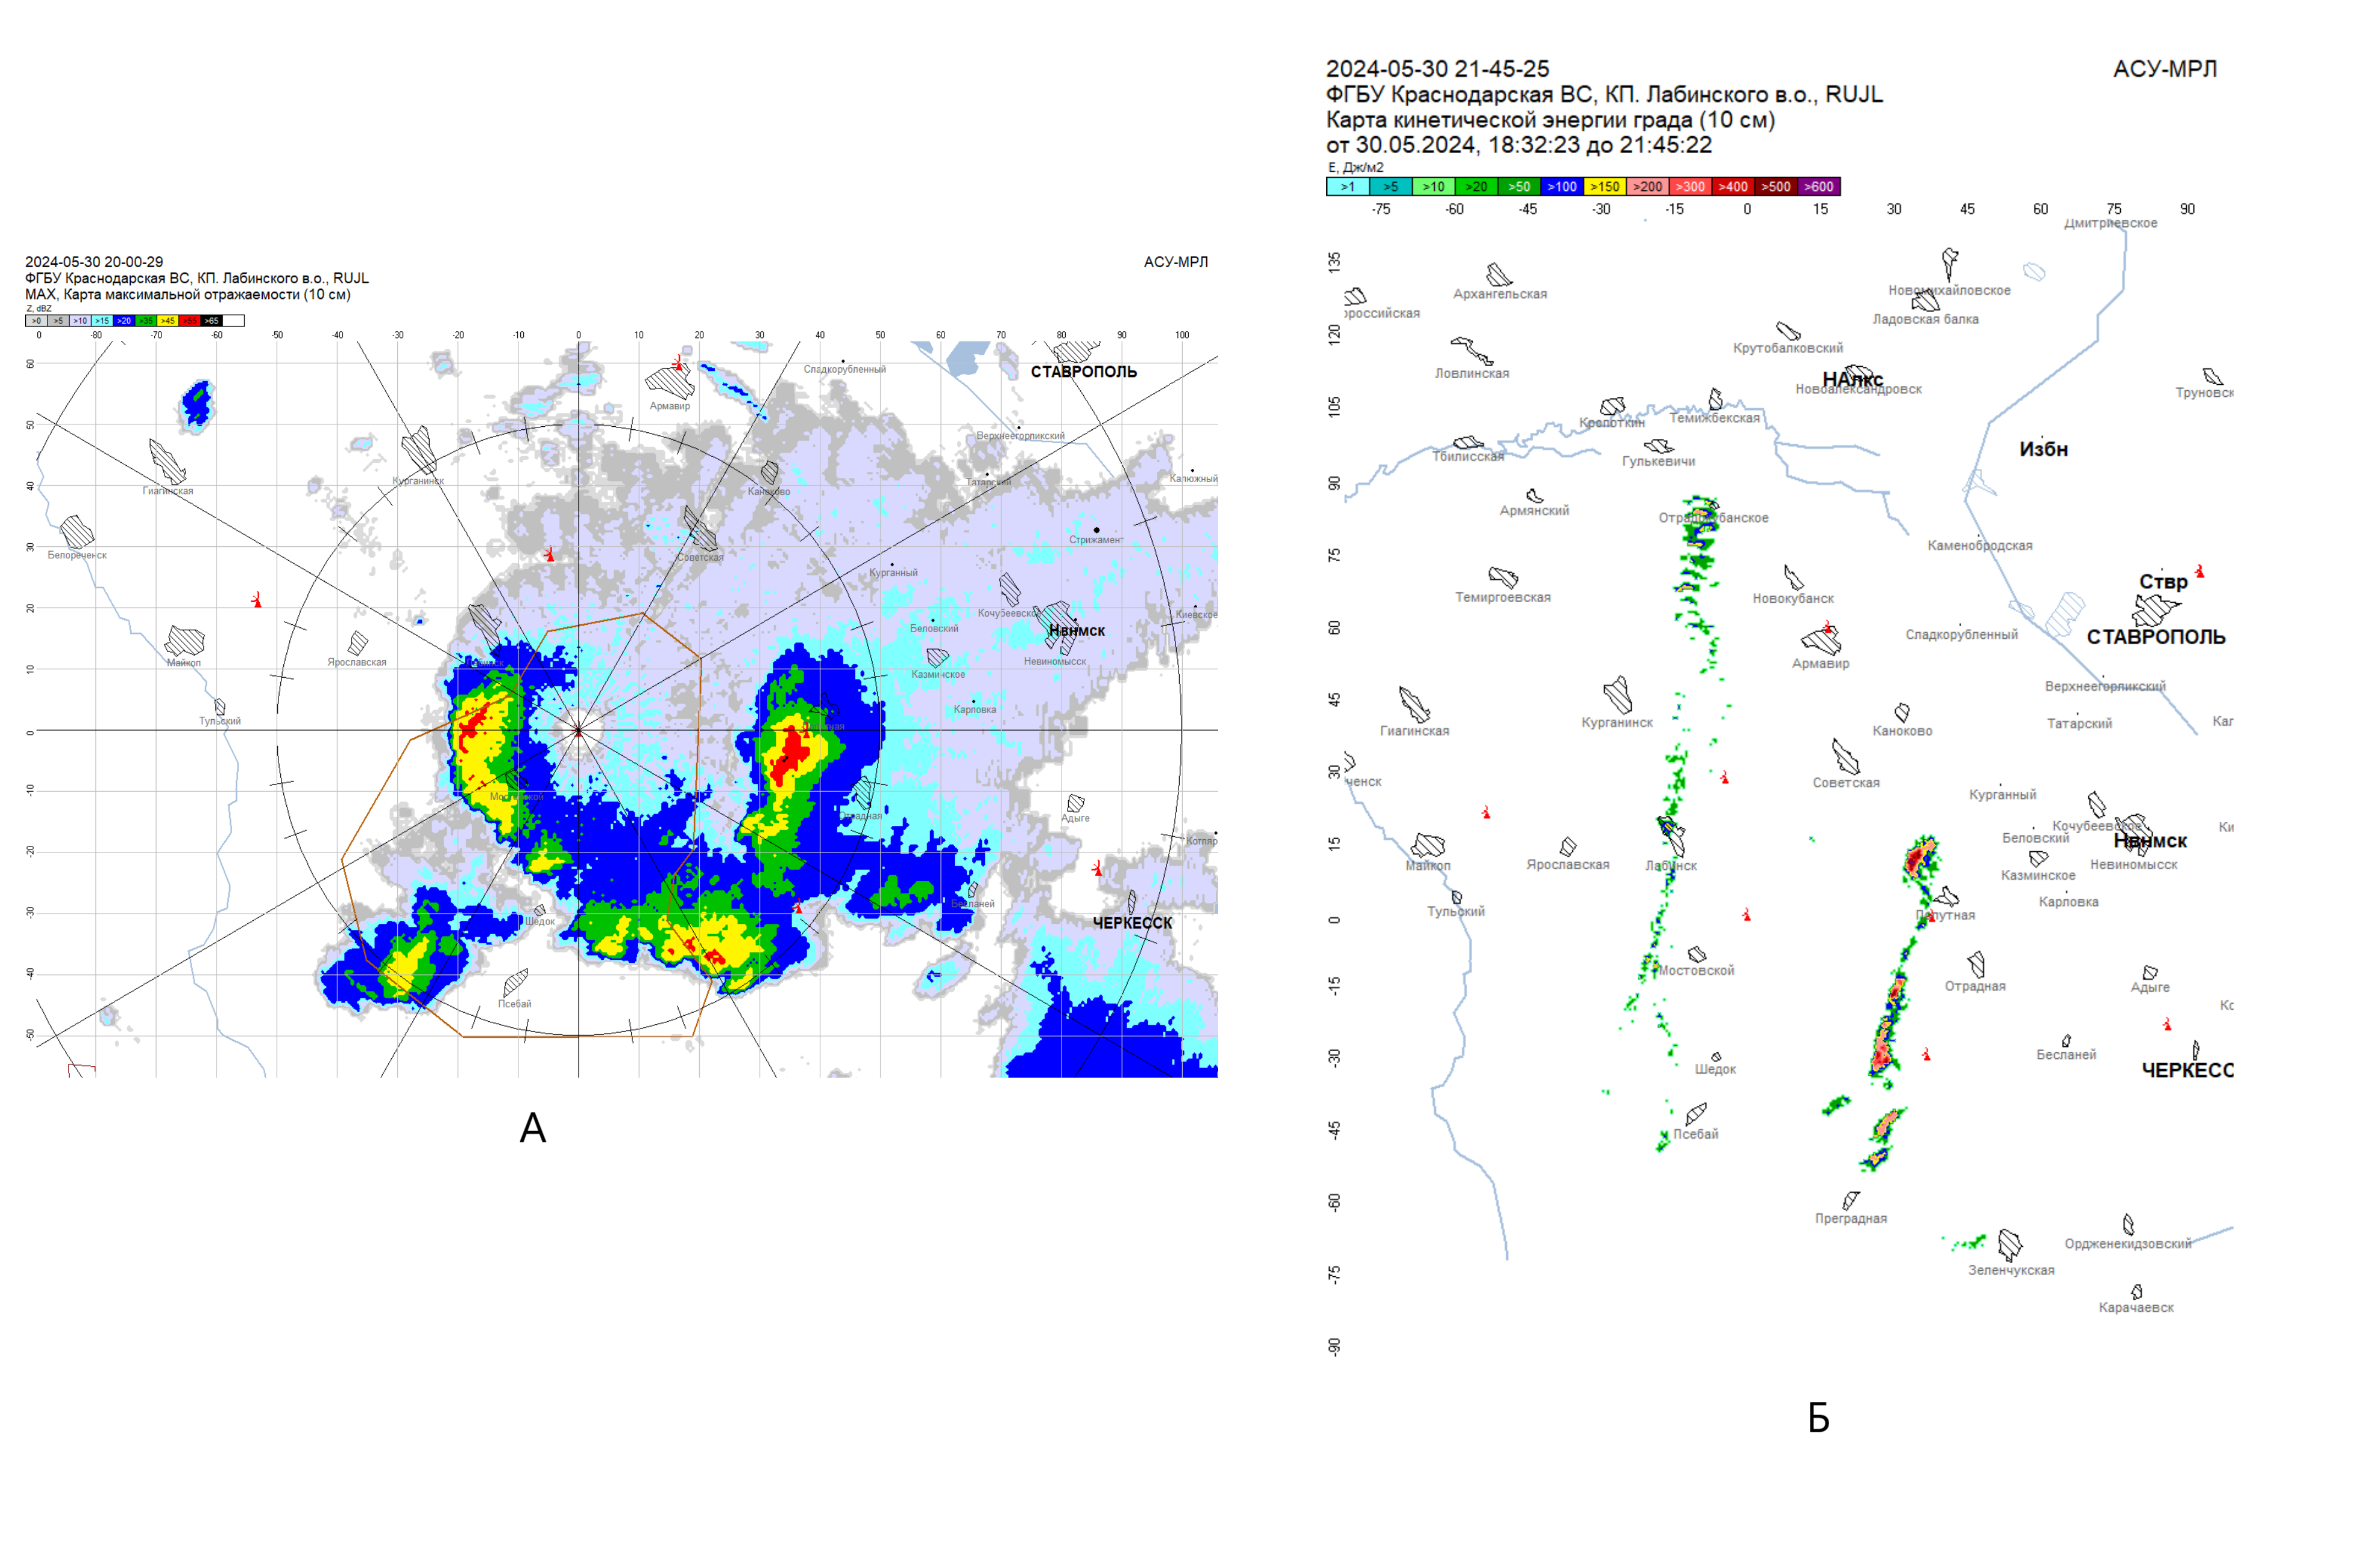
Task: Click the Зеленчукская settlement marker
Action: click(2010, 1245)
